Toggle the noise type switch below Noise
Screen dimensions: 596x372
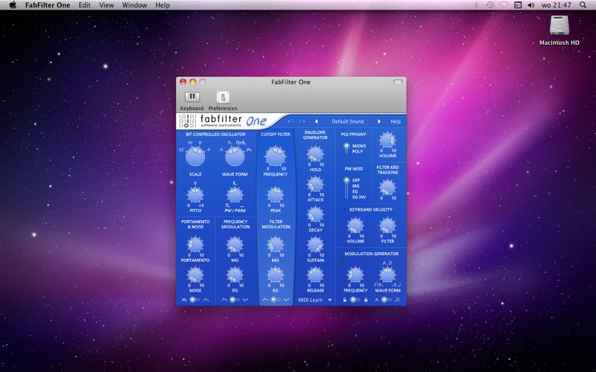click(194, 300)
